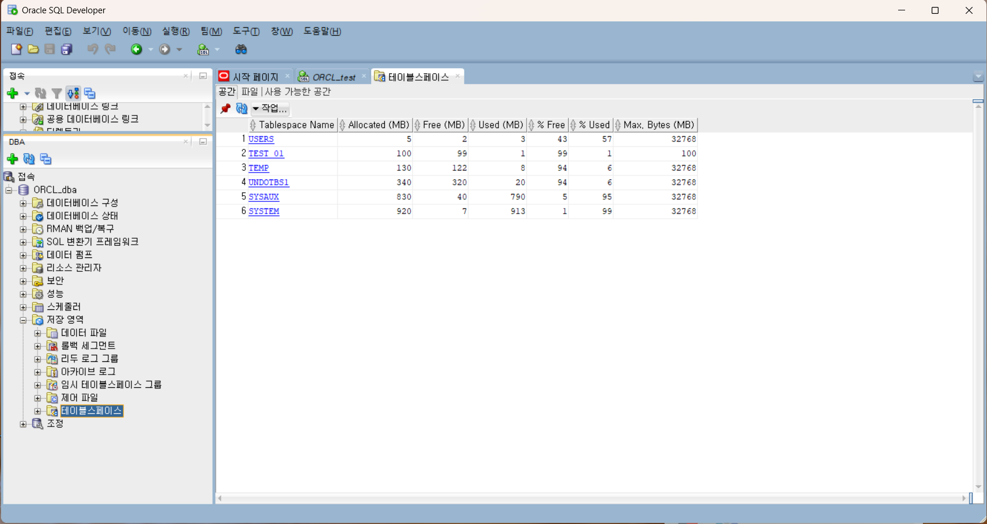Image resolution: width=987 pixels, height=524 pixels.
Task: Click the schema browser icon in 접속 panel
Action: coord(73,93)
